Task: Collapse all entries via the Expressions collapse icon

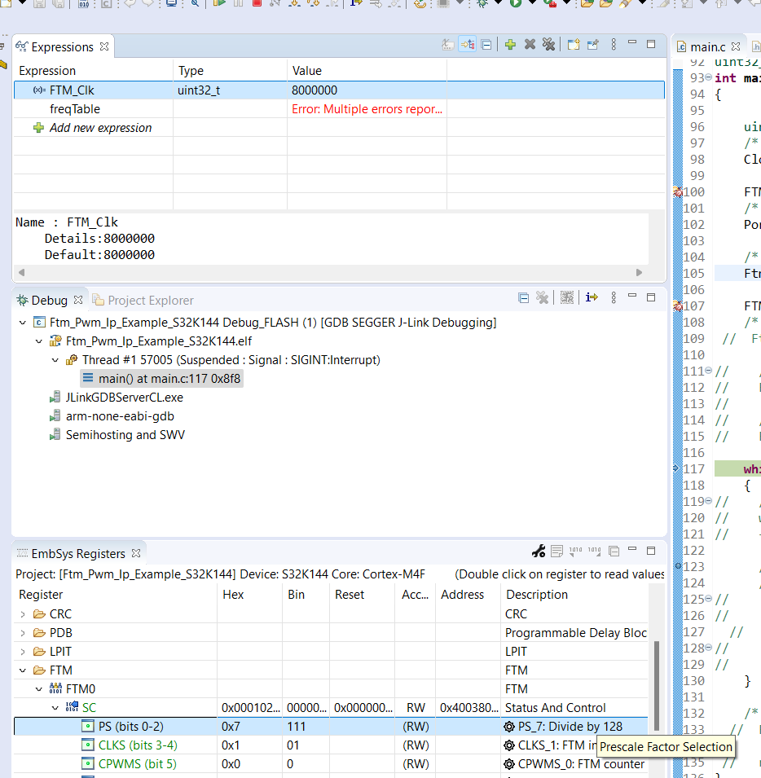Action: [486, 44]
